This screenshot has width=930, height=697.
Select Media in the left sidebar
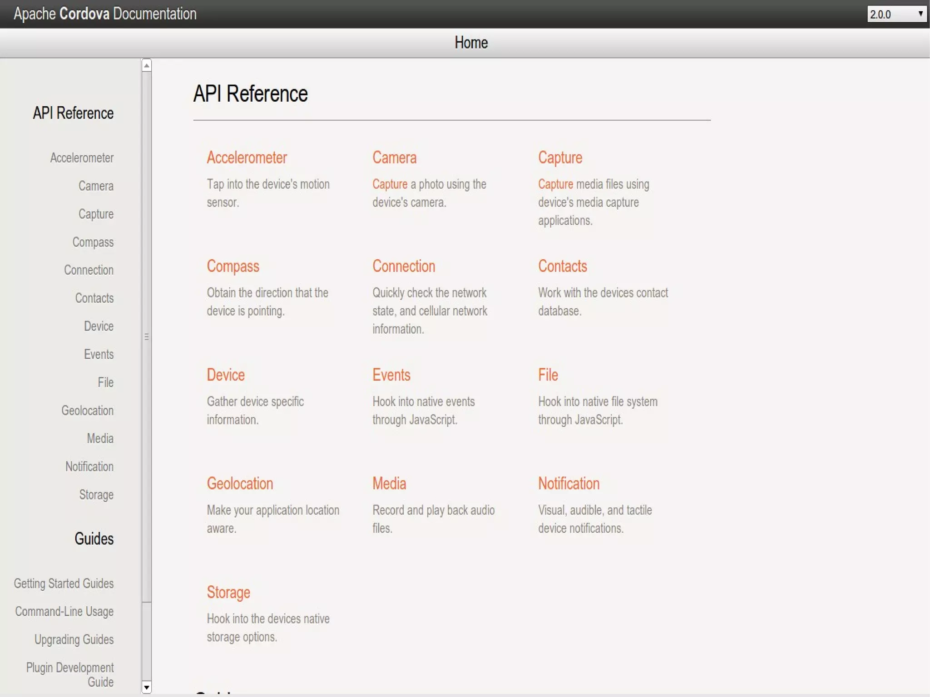click(100, 439)
